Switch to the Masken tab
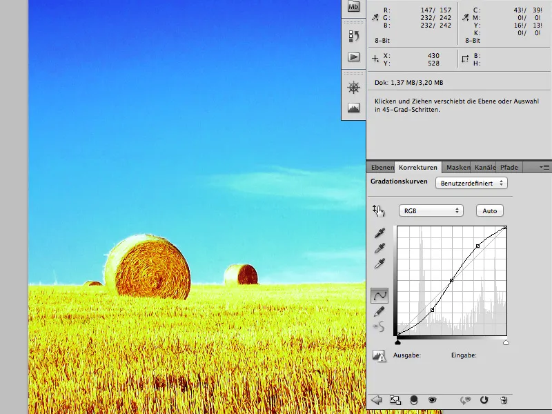The width and height of the screenshot is (552, 414). pyautogui.click(x=457, y=167)
